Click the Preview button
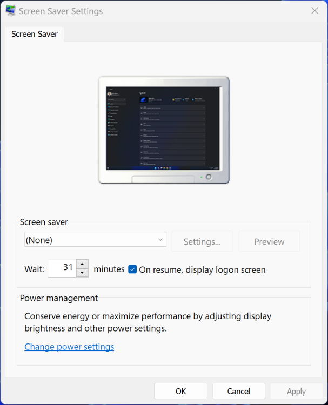Image resolution: width=328 pixels, height=405 pixels. 269,241
